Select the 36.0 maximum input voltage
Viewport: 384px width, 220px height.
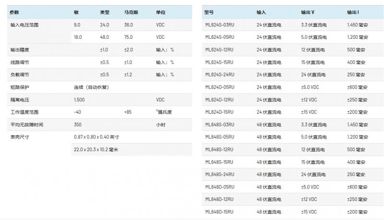[x=128, y=25]
